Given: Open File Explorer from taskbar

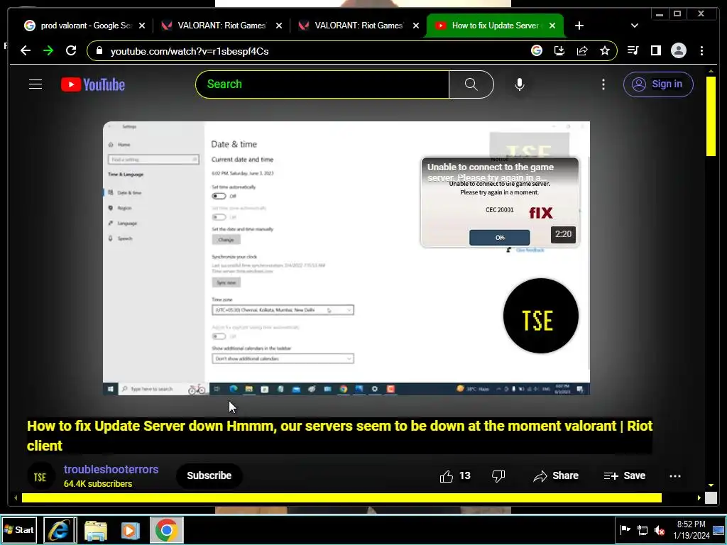Looking at the screenshot, I should tap(96, 531).
